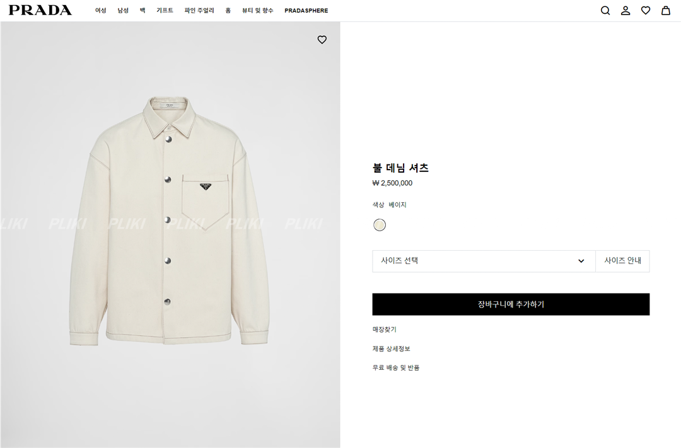Open wishlist heart icon in header
This screenshot has width=681, height=448.
click(x=646, y=11)
